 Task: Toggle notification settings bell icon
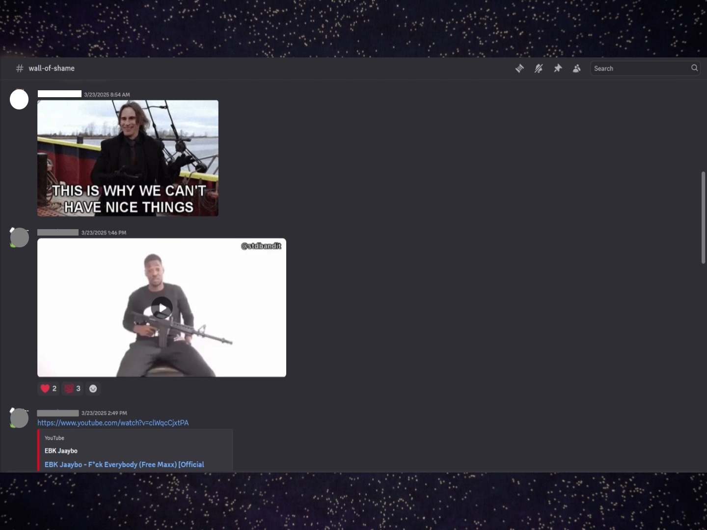[539, 69]
